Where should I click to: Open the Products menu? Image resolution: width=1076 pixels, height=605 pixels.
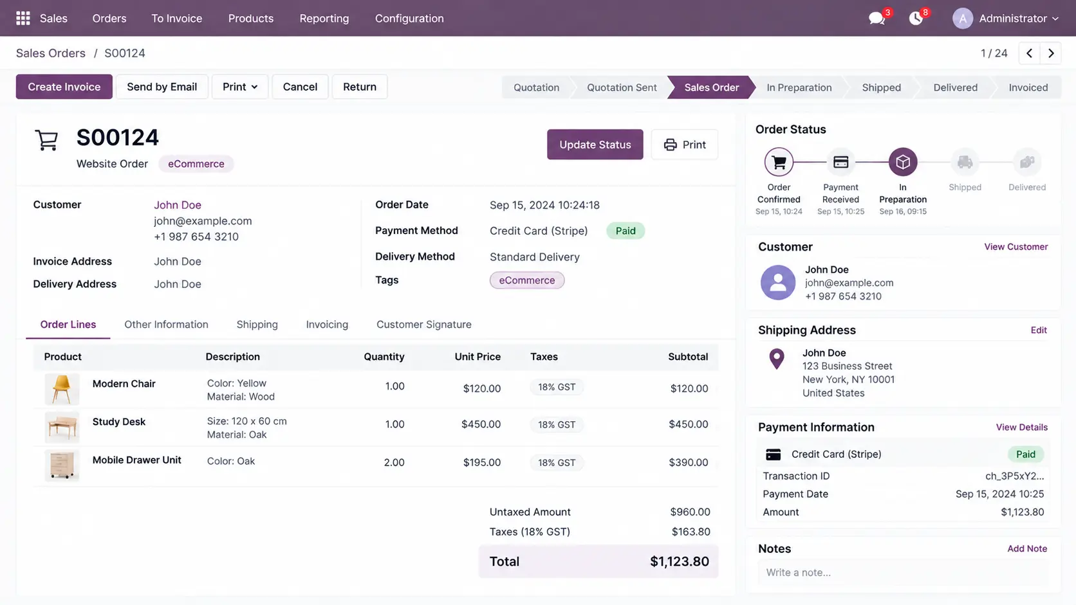point(251,19)
